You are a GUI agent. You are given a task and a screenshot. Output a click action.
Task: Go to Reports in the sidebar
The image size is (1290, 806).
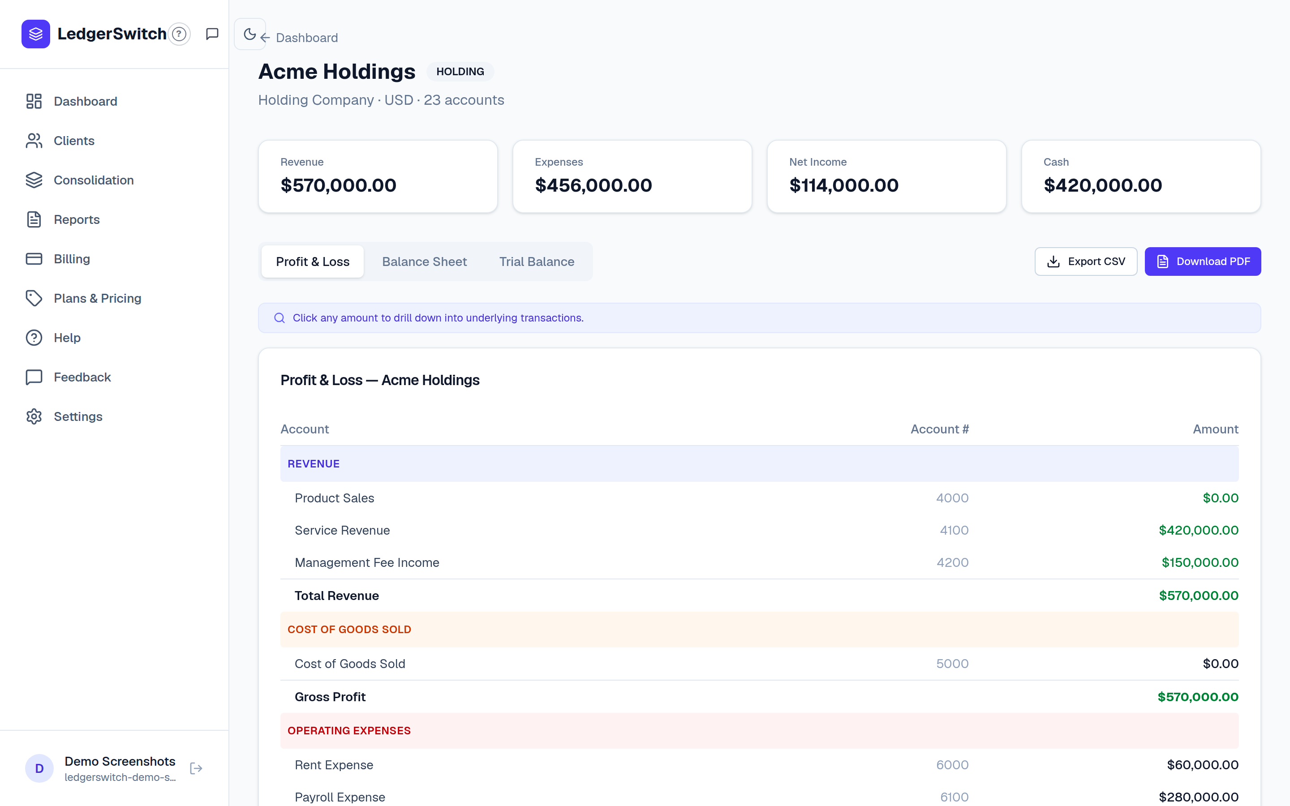pyautogui.click(x=114, y=219)
